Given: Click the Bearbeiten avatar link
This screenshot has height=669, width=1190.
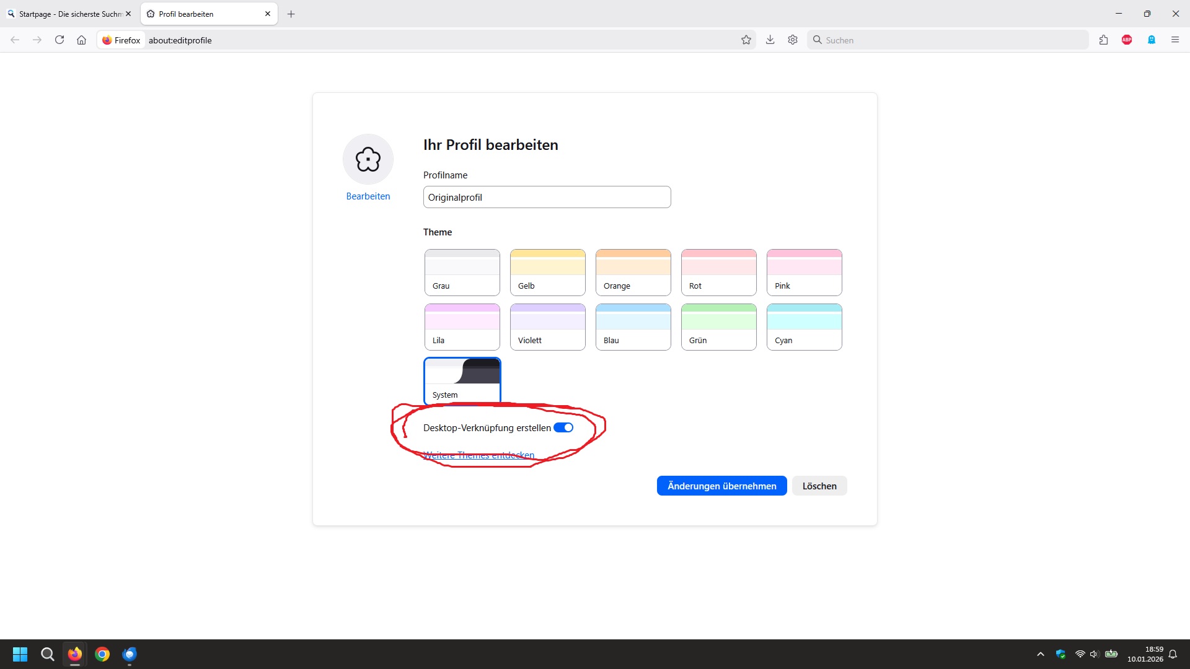Looking at the screenshot, I should (368, 196).
